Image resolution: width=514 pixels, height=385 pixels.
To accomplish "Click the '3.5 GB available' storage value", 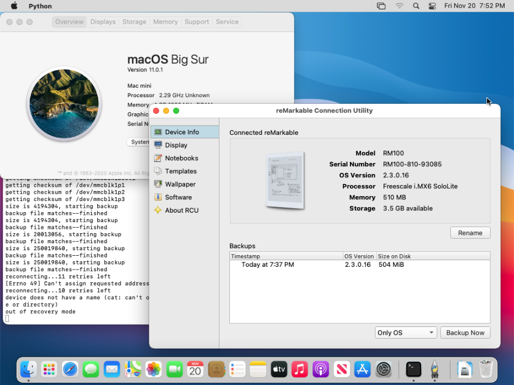I will point(408,208).
